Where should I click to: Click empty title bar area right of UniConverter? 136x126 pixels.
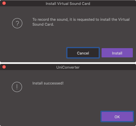click(x=106, y=67)
